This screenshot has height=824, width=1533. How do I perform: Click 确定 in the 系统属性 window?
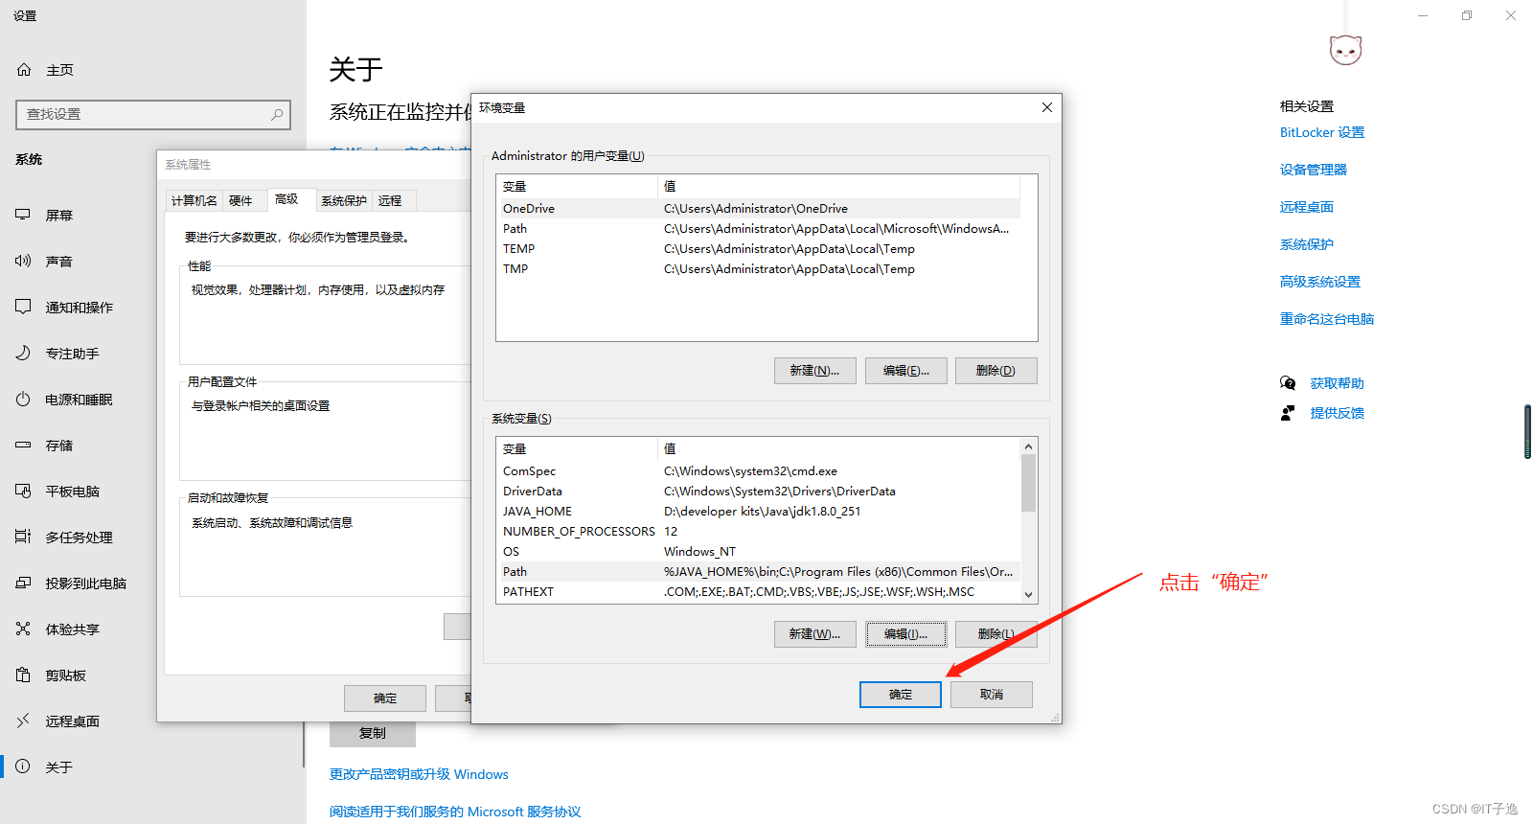385,698
